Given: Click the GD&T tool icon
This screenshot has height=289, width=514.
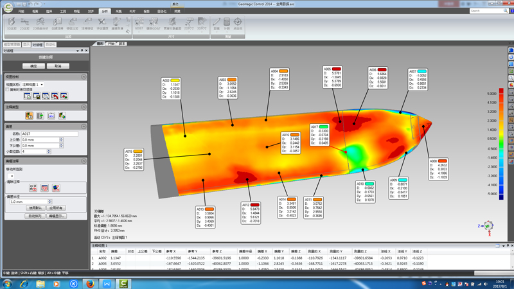Looking at the screenshot, I should [139, 23].
